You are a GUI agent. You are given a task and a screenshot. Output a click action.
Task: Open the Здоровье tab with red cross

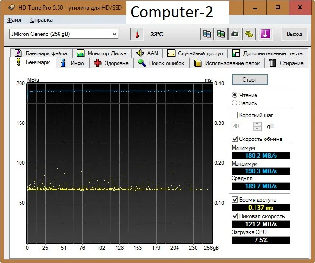111,63
